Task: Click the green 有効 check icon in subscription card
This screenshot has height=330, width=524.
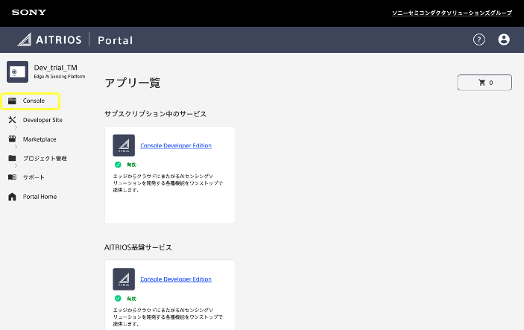Action: tap(118, 165)
